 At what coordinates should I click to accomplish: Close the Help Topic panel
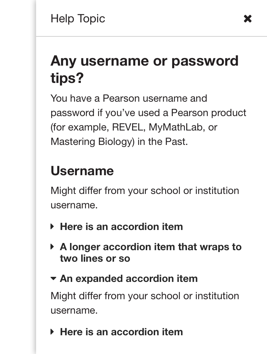pos(248,18)
